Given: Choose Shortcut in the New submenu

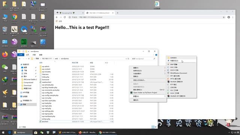Looking at the screenshot, I should point(181,61).
